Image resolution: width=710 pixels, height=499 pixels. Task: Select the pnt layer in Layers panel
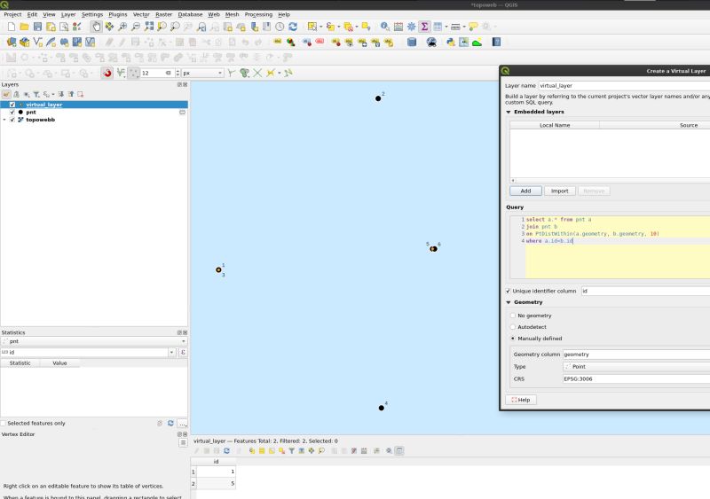[31, 113]
